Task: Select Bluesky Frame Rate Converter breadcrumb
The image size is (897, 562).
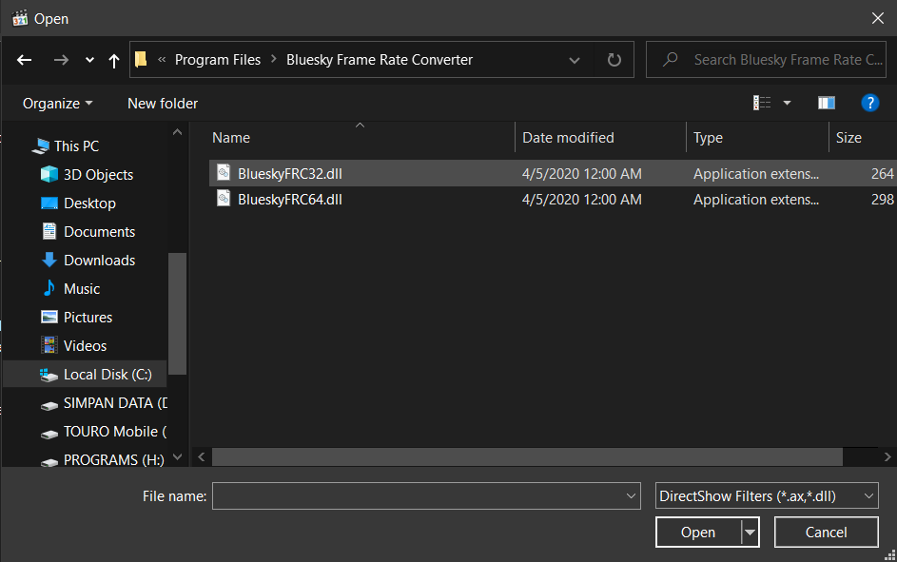Action: point(380,60)
